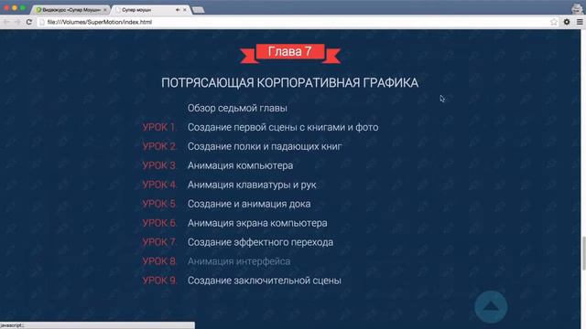Click the vertical page scrollbar thumb
The width and height of the screenshot is (586, 329).
click(x=583, y=252)
